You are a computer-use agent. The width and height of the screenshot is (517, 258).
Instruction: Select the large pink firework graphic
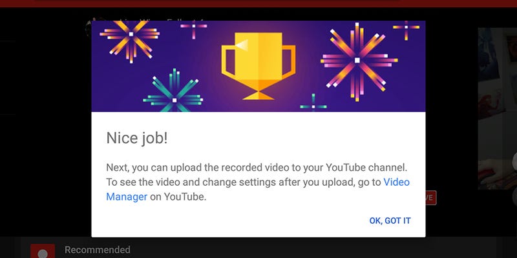click(x=358, y=61)
